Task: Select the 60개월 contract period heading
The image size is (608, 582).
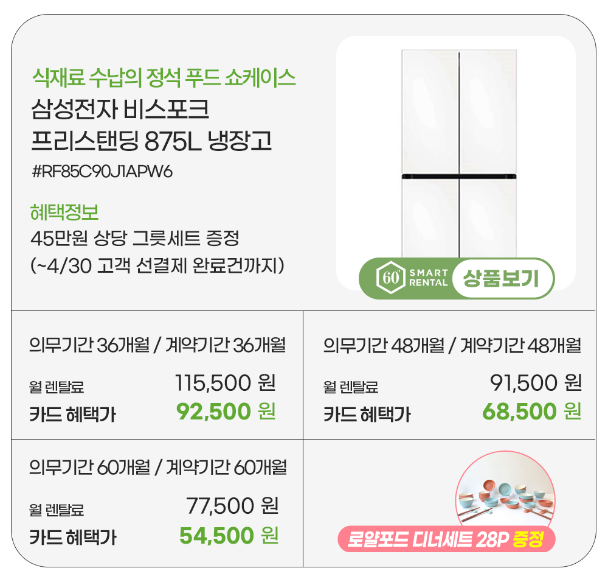Action: pyautogui.click(x=158, y=468)
